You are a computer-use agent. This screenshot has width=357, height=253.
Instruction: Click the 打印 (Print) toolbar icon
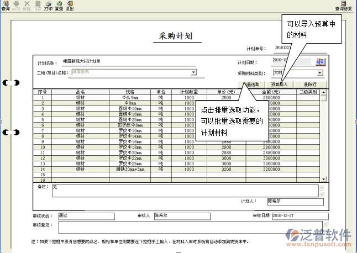(x=48, y=6)
